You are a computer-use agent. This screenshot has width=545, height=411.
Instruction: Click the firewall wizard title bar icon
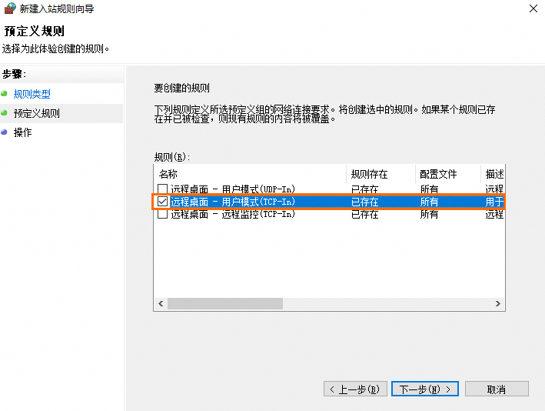tap(10, 9)
